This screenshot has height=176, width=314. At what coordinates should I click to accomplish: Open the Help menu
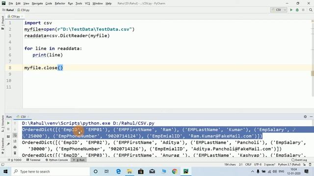(108, 3)
